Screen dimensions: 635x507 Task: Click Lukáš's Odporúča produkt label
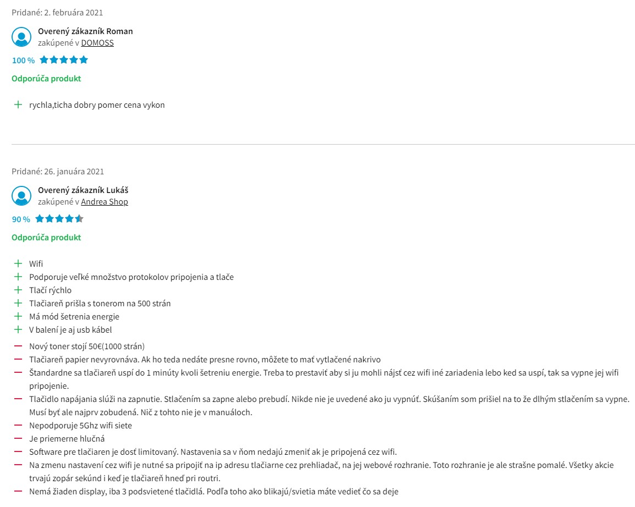coord(46,238)
